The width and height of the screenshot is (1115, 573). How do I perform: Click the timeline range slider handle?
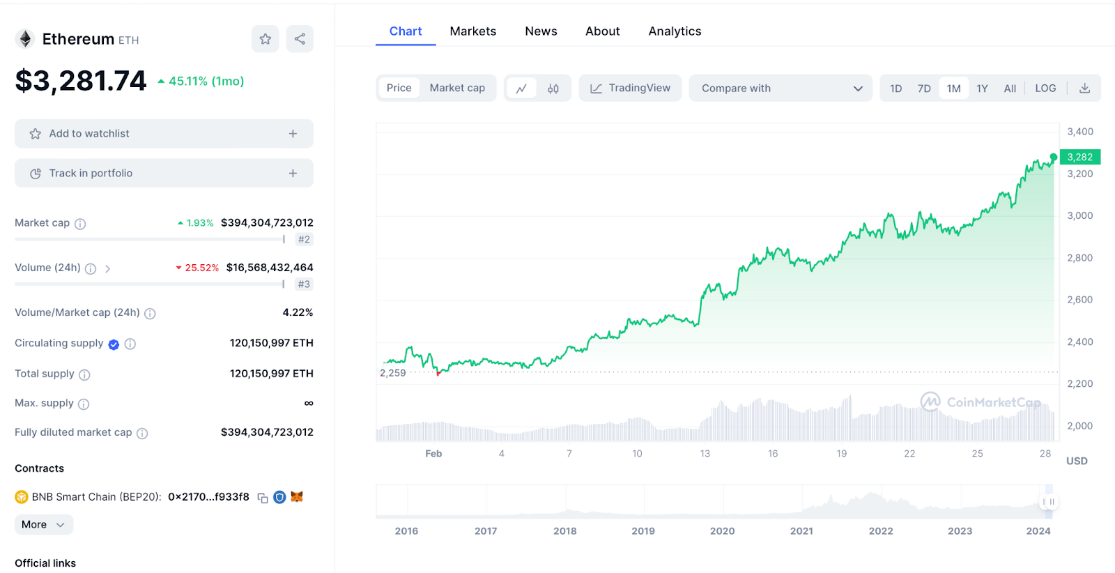pyautogui.click(x=1048, y=502)
